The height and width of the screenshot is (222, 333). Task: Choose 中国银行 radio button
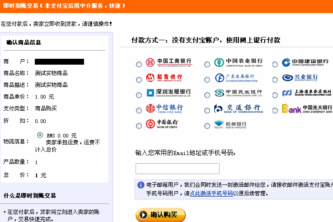click(139, 126)
